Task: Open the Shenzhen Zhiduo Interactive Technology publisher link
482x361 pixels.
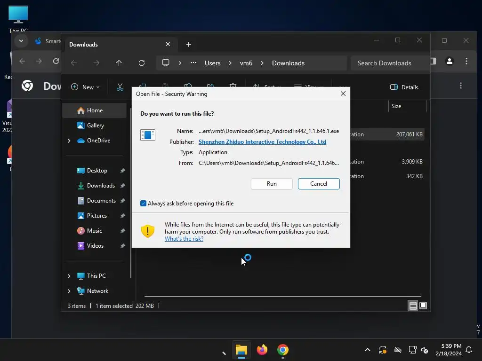Action: pyautogui.click(x=262, y=142)
